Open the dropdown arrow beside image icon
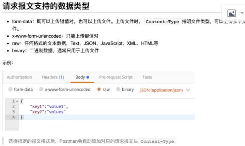The height and width of the screenshot is (146, 245). [x=242, y=13]
